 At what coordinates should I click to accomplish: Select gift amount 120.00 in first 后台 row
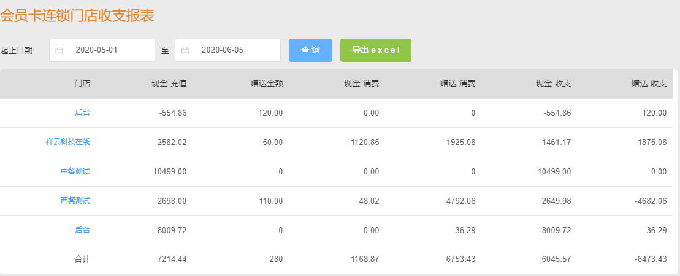pyautogui.click(x=272, y=113)
